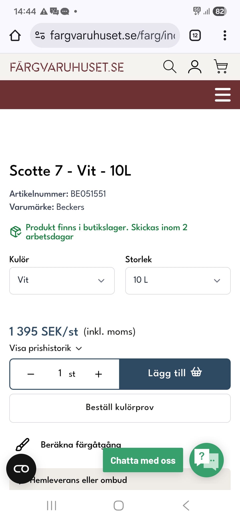Open the browser three-dot menu

(224, 35)
